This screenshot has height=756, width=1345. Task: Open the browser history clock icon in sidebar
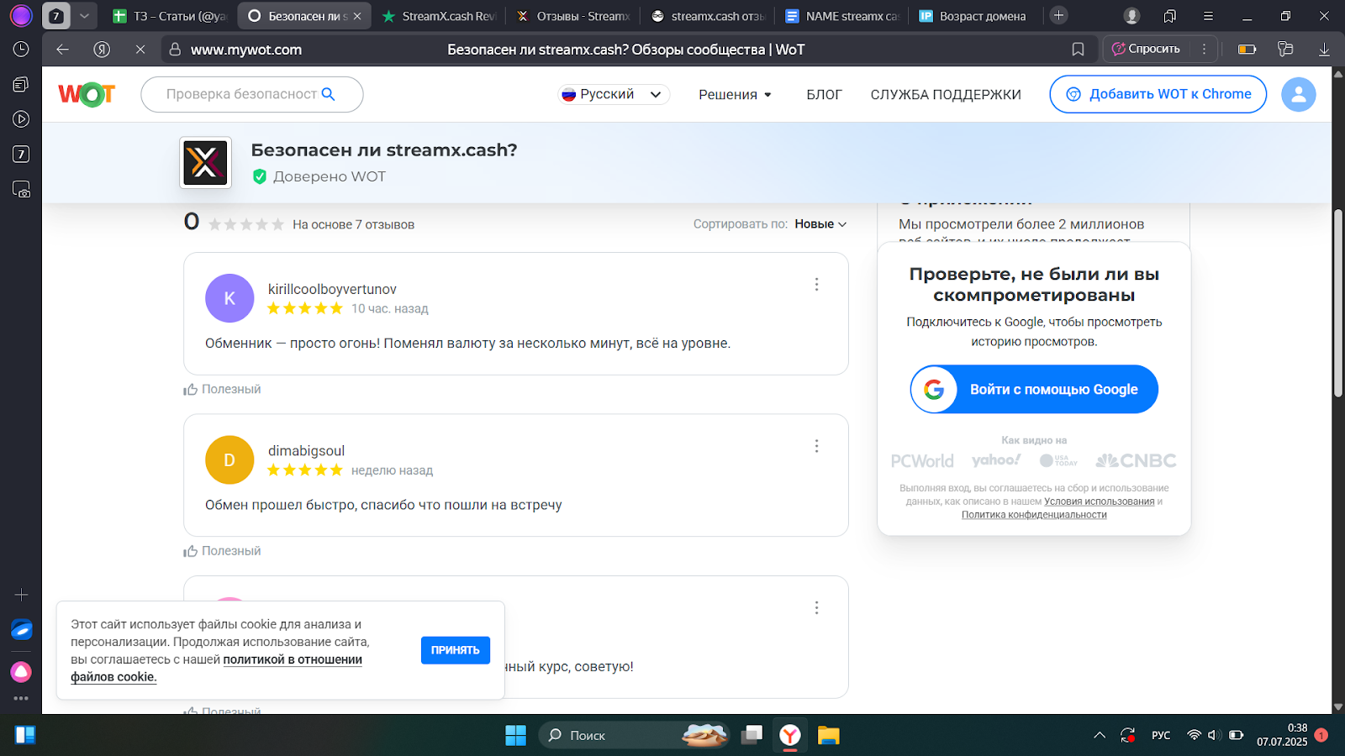coord(21,50)
